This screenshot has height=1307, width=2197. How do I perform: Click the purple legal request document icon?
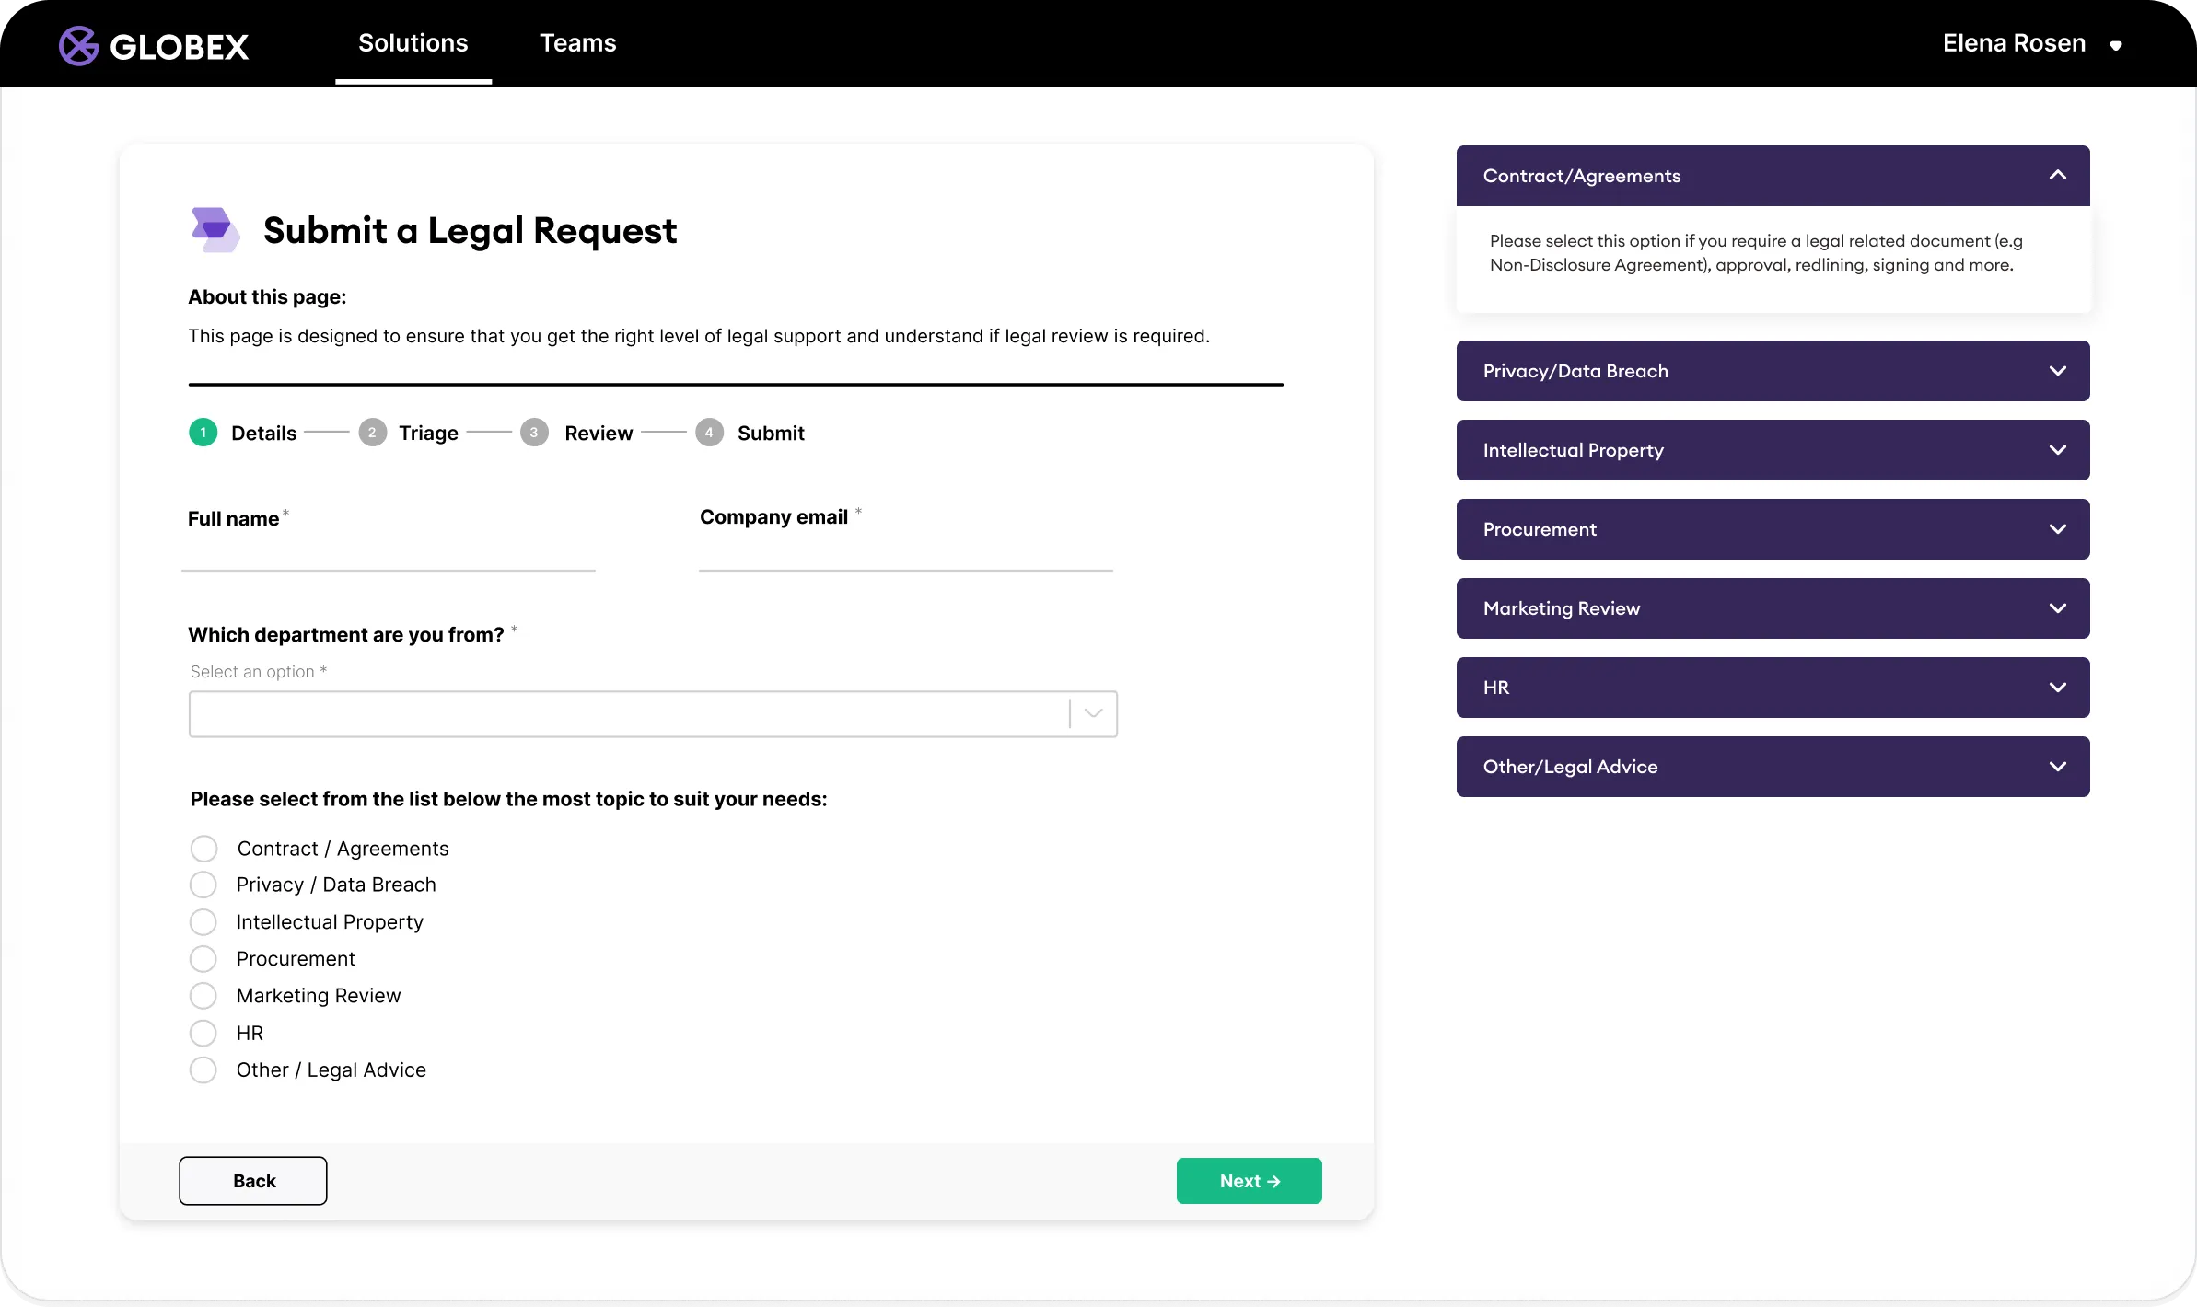pos(214,229)
